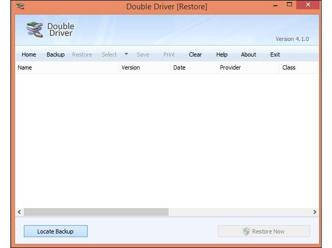Sort by the Class column header
The width and height of the screenshot is (332, 248).
coord(299,67)
